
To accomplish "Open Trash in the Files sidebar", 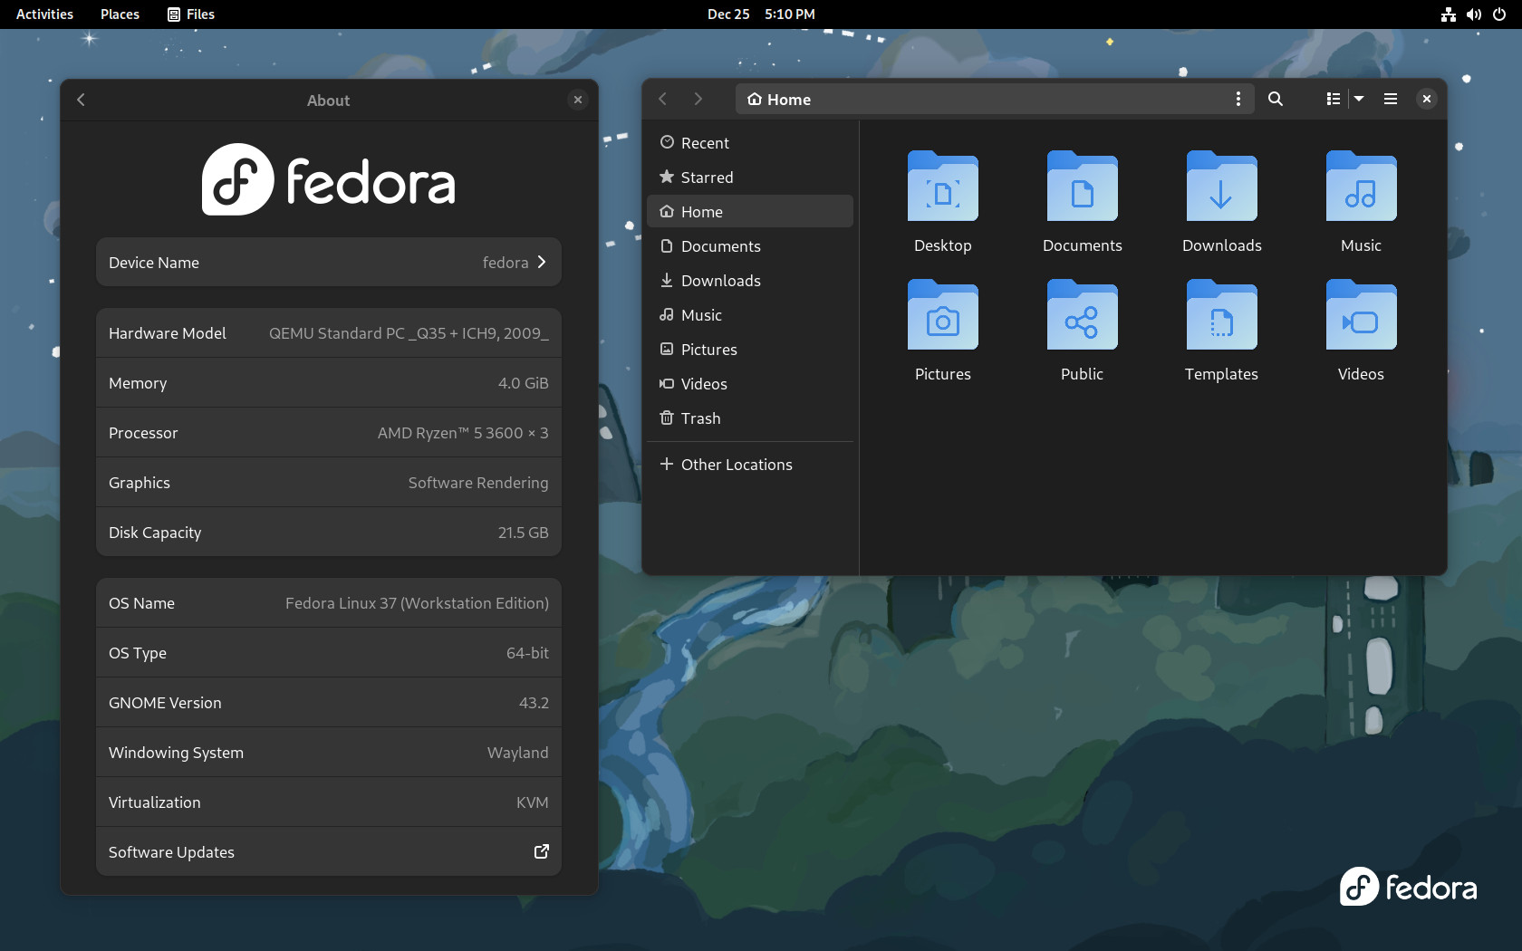I will (750, 418).
